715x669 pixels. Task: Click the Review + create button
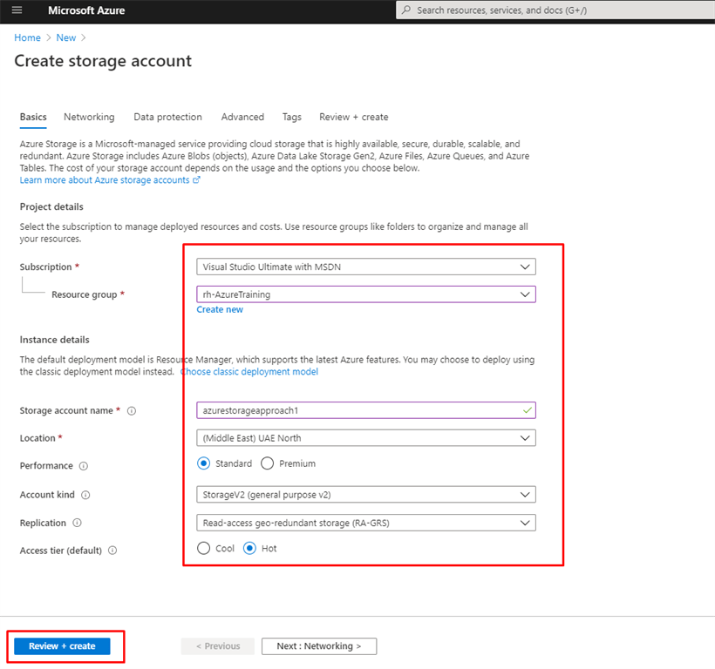pyautogui.click(x=61, y=645)
